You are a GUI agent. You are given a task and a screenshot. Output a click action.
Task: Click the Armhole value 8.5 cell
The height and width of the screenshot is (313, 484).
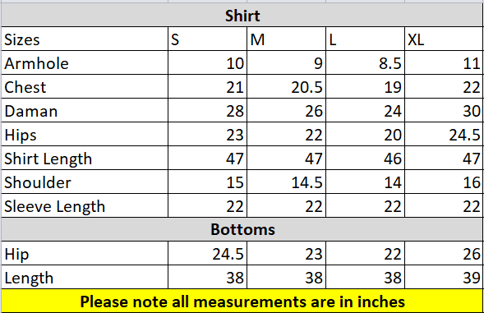(365, 62)
